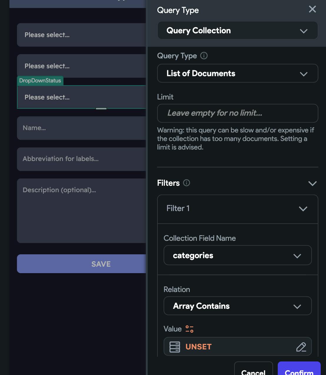Click the Query Type info icon
This screenshot has width=326, height=375.
coord(204,56)
